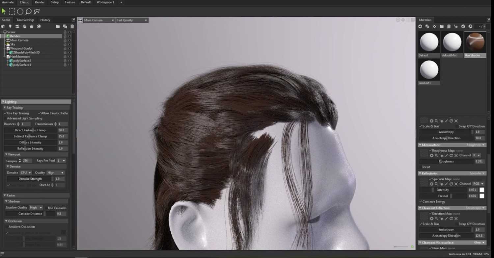Hide the Main Camera with its eye icon

pyautogui.click(x=69, y=40)
